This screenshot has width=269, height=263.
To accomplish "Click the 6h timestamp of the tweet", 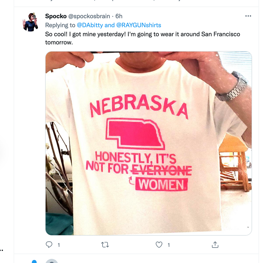I will pos(119,16).
